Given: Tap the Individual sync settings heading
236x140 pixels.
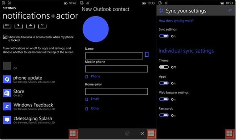Looking at the screenshot, I should [x=186, y=51].
